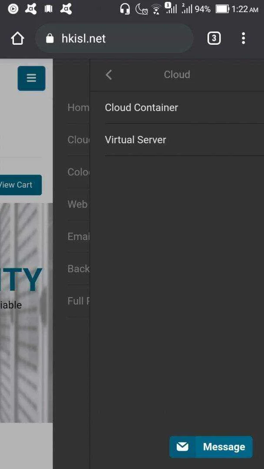Toggle the hamburger menu button
The width and height of the screenshot is (264, 469).
[31, 78]
